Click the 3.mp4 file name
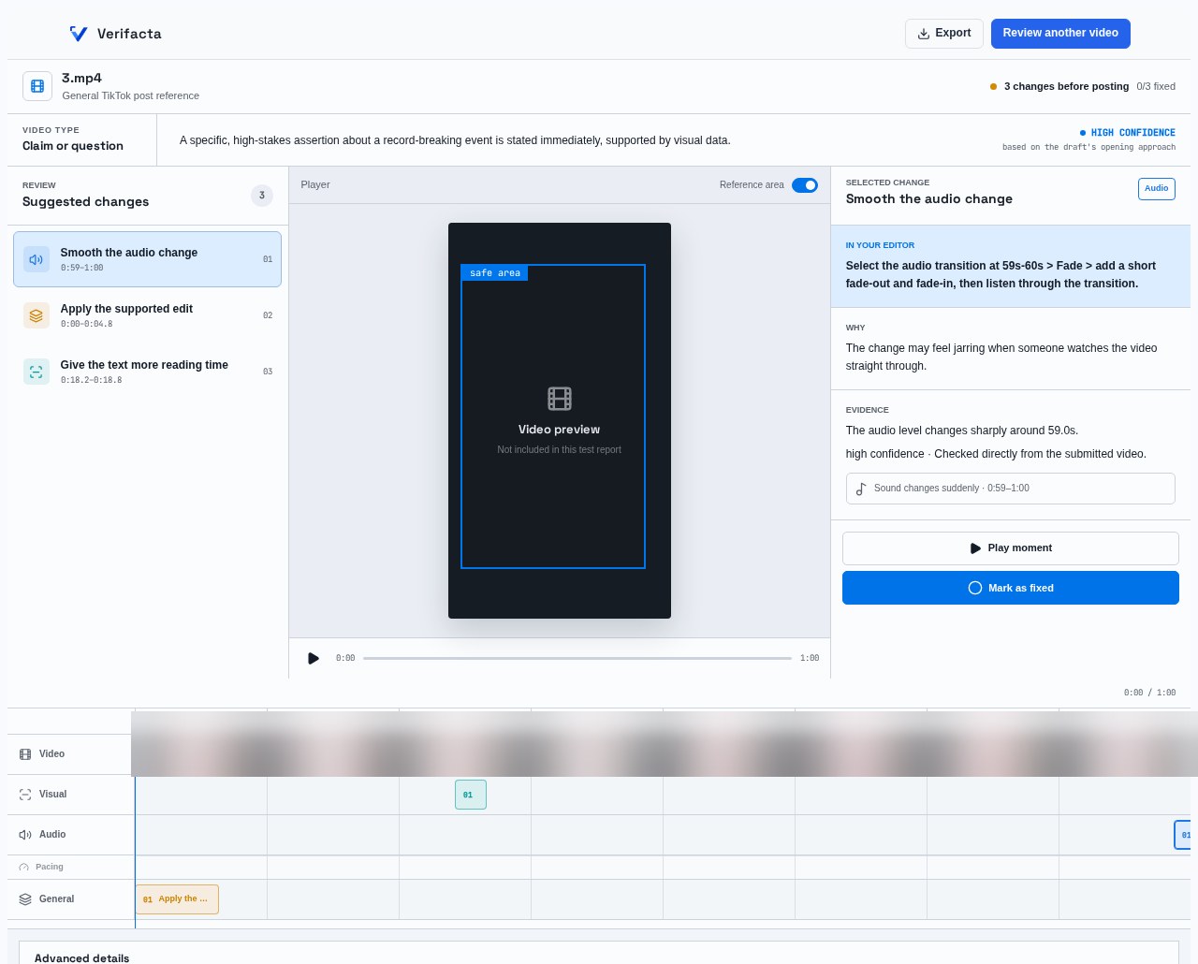This screenshot has height=964, width=1198. [x=81, y=79]
